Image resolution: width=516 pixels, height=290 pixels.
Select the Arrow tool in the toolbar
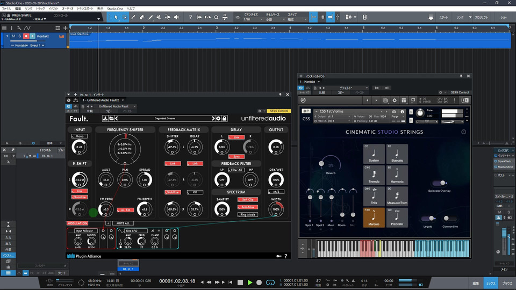116,17
